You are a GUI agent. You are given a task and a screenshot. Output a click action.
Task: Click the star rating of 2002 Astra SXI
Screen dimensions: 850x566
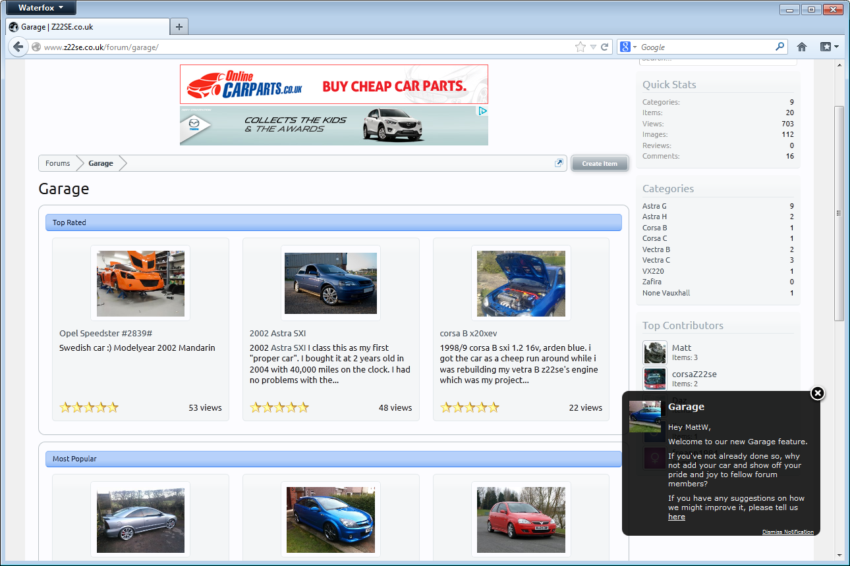[x=279, y=407]
